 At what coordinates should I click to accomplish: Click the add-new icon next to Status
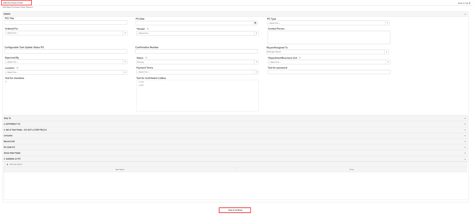click(146, 58)
